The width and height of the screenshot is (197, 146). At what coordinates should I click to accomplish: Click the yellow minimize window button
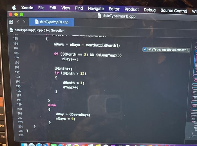click(16, 15)
